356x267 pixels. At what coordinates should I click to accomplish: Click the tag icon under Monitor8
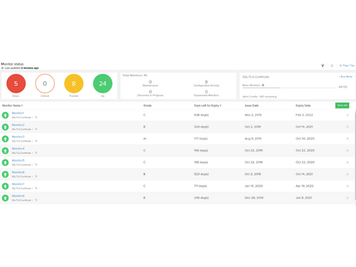tap(36, 200)
